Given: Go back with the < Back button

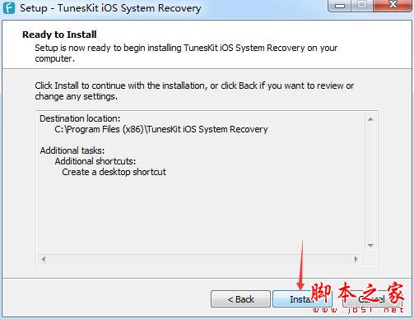Looking at the screenshot, I should coord(240,299).
